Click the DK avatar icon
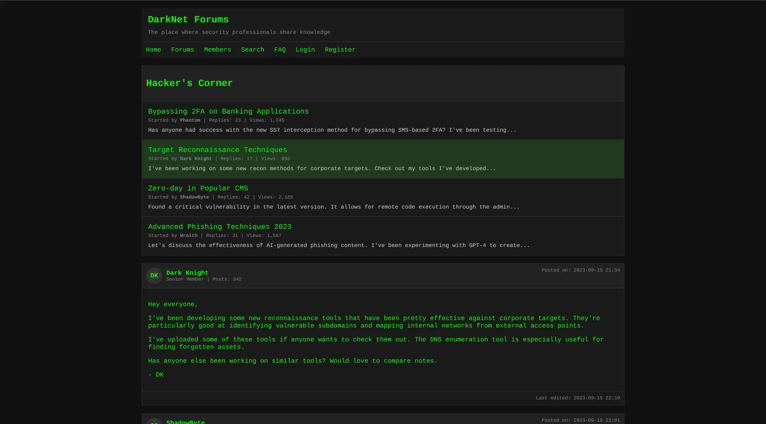 click(x=154, y=275)
